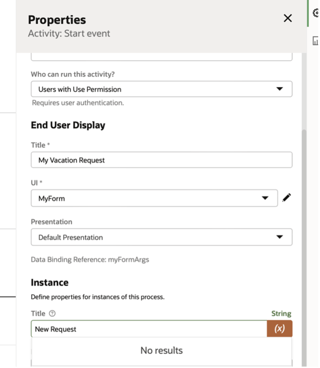Screen dimensions: 320x368
Task: Expand the Presentation dropdown
Action: [161, 237]
